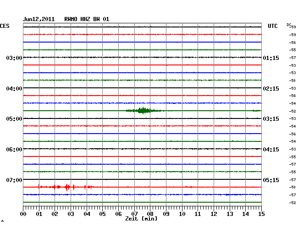
Task: Select the 06:00 local time label
Action: point(14,150)
